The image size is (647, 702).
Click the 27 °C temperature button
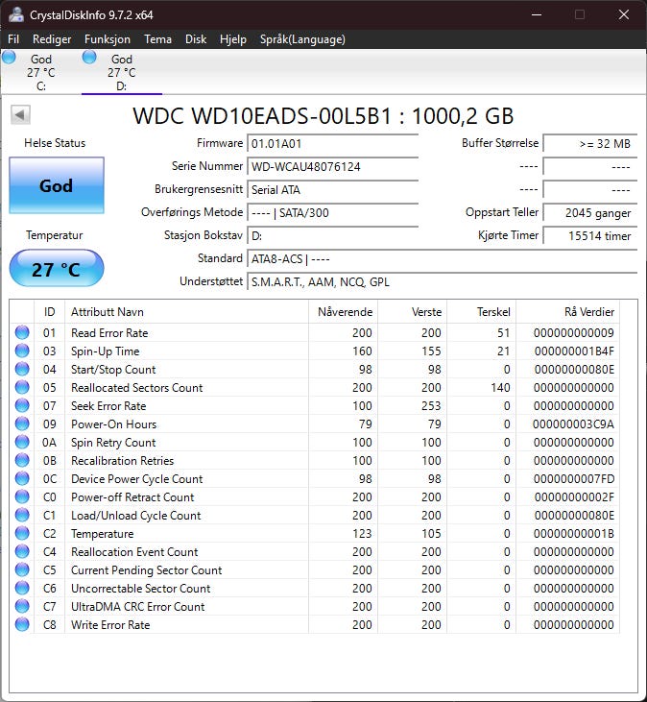point(56,269)
